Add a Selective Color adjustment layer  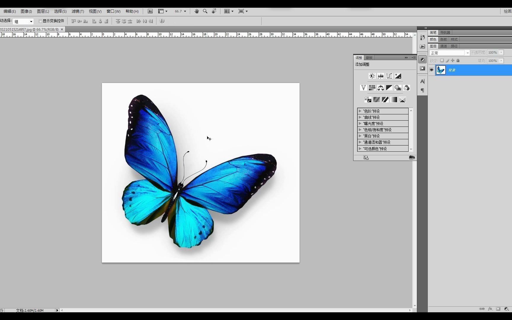(402, 100)
